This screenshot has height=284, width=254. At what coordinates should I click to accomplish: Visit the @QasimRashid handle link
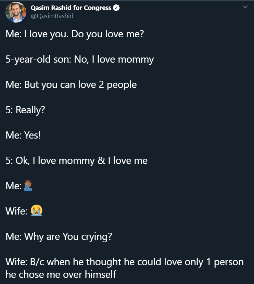click(x=52, y=16)
